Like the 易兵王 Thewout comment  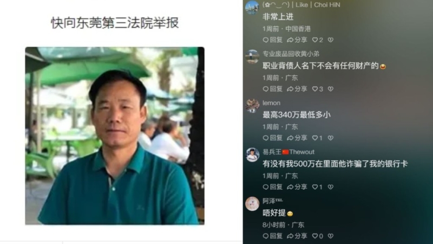tap(317, 187)
